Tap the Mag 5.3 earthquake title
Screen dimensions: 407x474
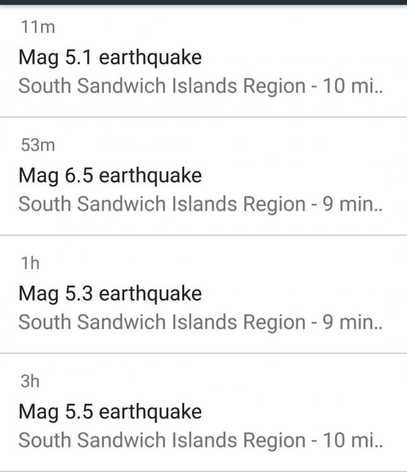pyautogui.click(x=110, y=293)
